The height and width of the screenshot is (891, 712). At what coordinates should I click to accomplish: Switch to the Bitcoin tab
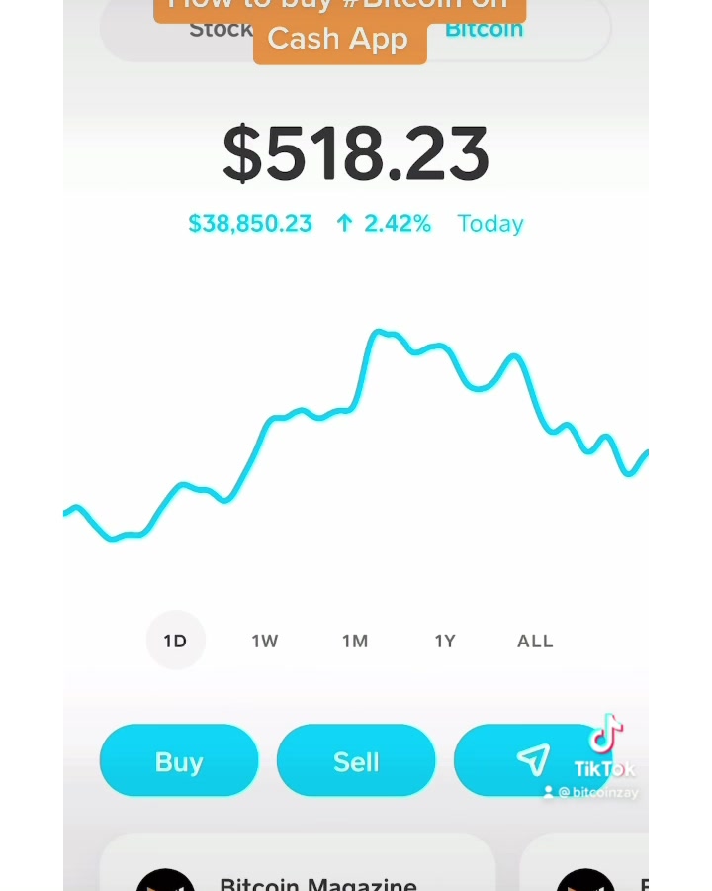[x=484, y=30]
